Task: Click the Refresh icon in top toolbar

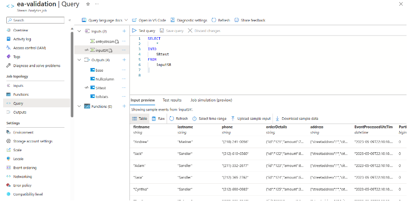Action: [214, 20]
